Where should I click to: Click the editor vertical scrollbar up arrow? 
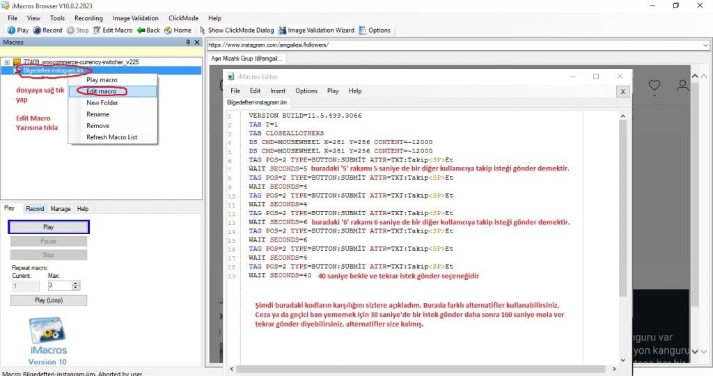click(x=623, y=116)
